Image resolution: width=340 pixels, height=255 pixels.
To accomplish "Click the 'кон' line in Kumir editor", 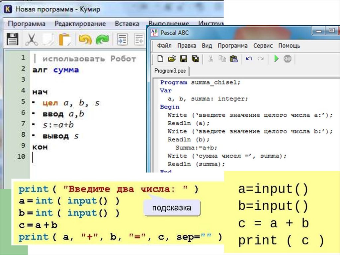I will [x=40, y=147].
